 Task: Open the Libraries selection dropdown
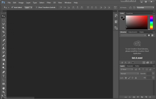(133, 35)
